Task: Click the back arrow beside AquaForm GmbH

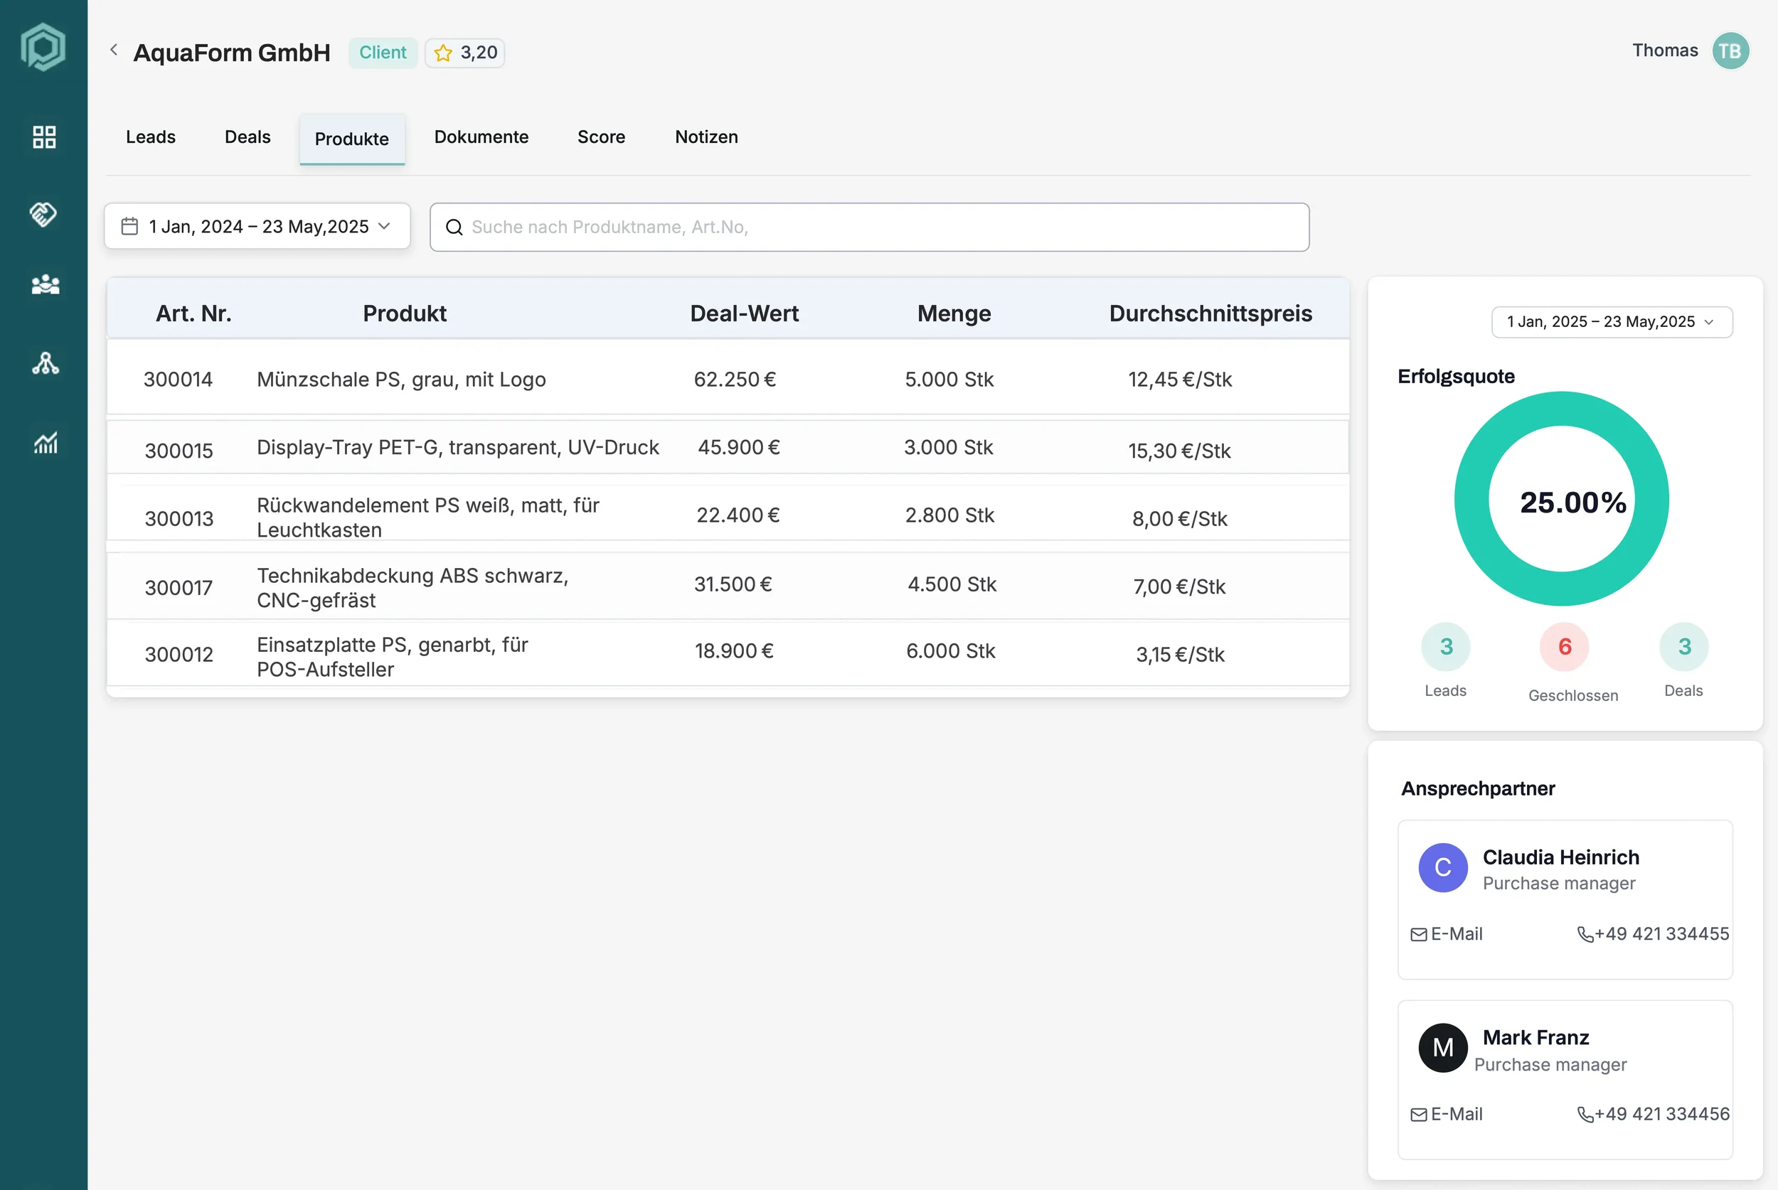Action: [x=114, y=50]
